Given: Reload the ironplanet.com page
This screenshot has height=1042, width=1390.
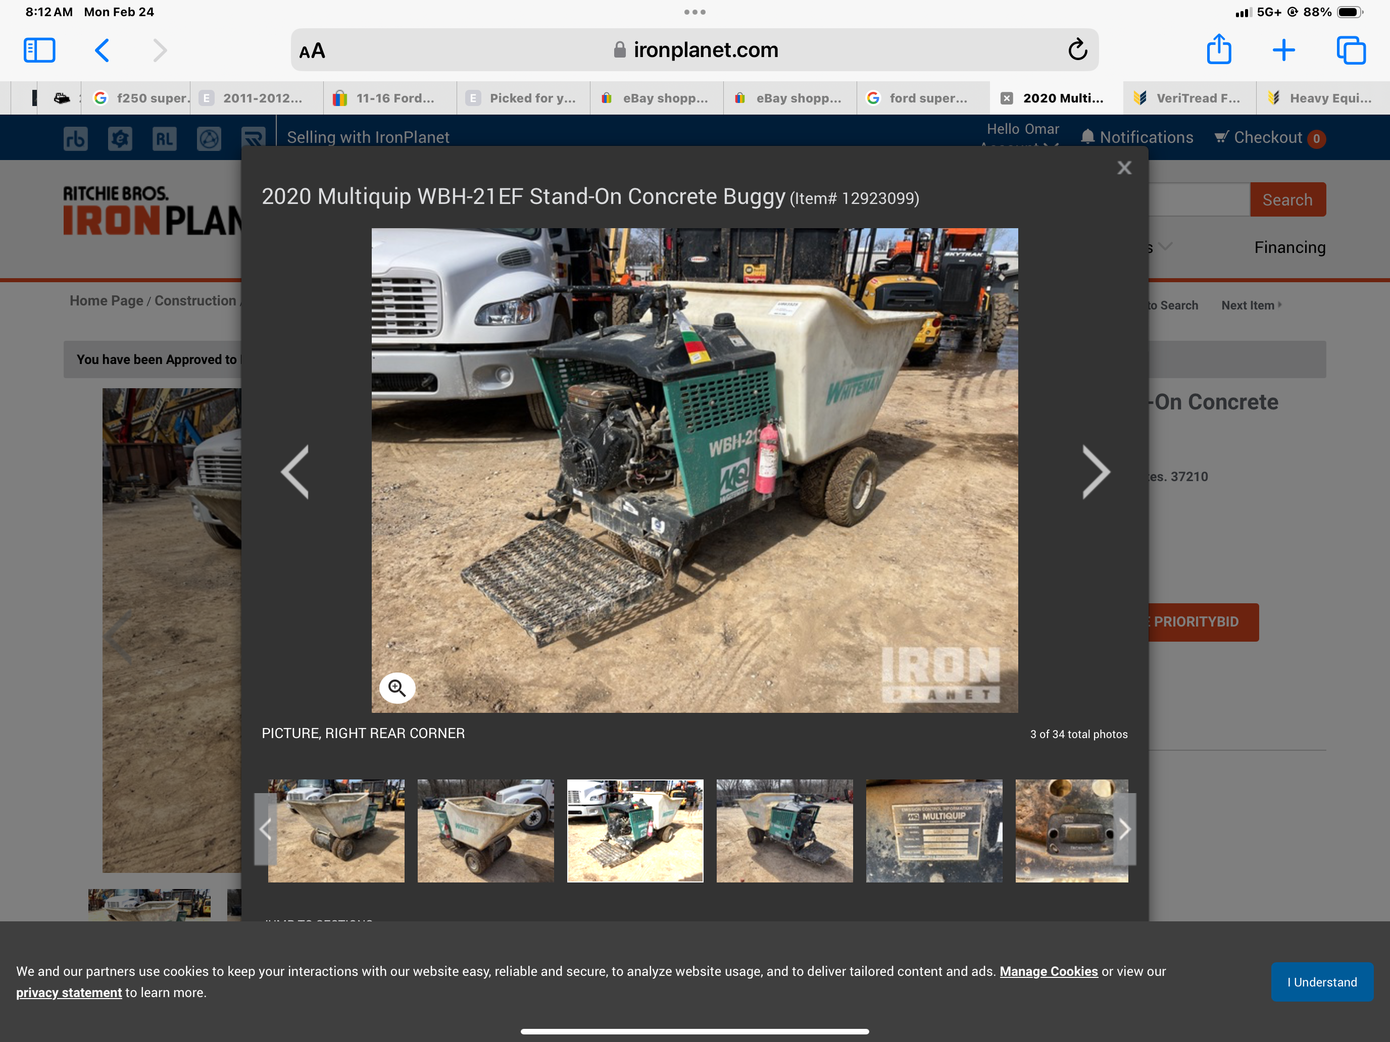Looking at the screenshot, I should pos(1077,49).
